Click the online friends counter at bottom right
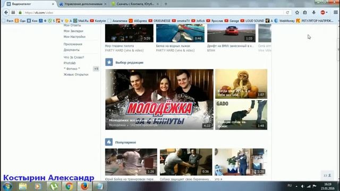The image size is (340, 191). click(327, 176)
